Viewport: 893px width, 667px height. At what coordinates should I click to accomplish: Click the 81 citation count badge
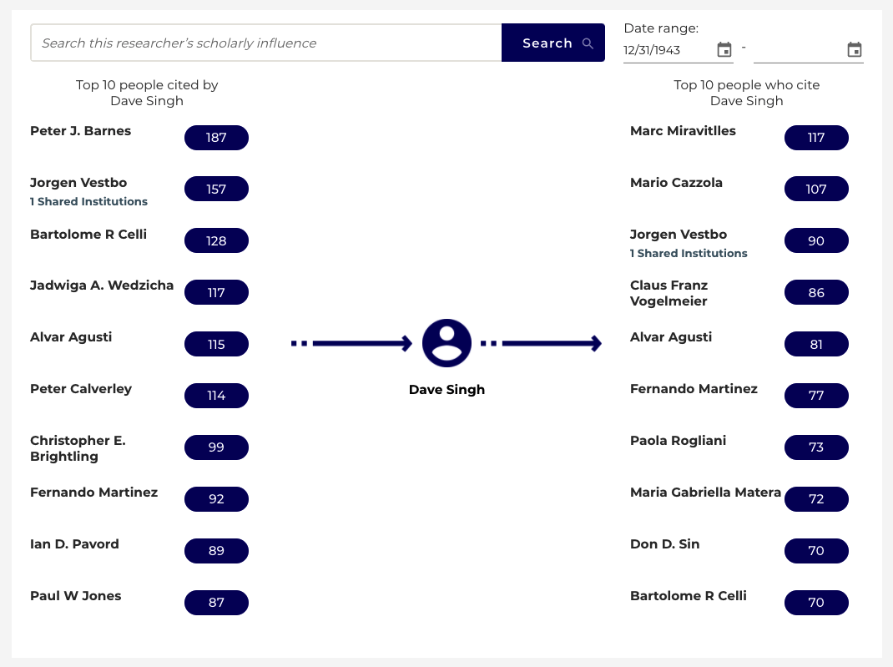pos(816,344)
